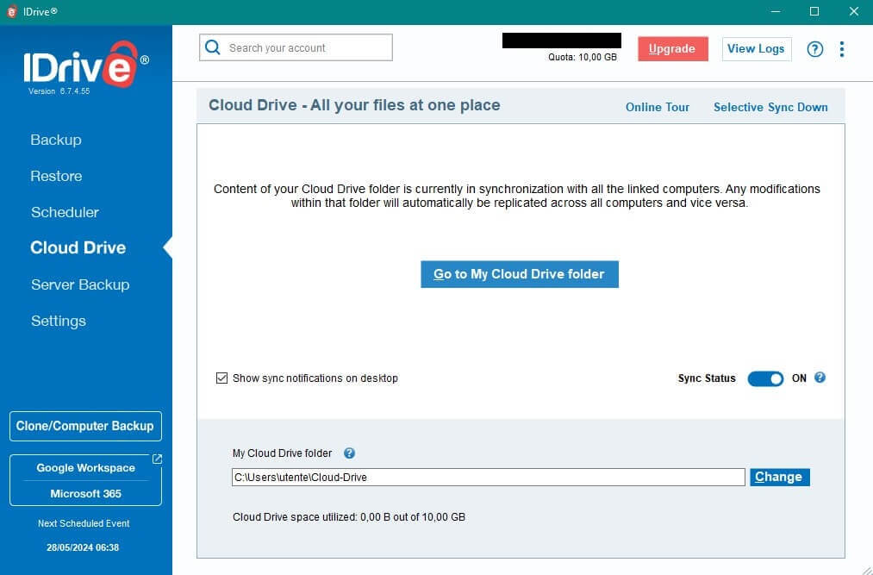The image size is (873, 575).
Task: Click the external link icon near Google Workspace
Action: pyautogui.click(x=157, y=459)
